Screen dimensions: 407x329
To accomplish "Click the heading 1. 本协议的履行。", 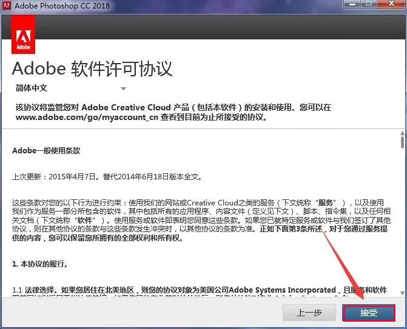I will click(x=40, y=264).
